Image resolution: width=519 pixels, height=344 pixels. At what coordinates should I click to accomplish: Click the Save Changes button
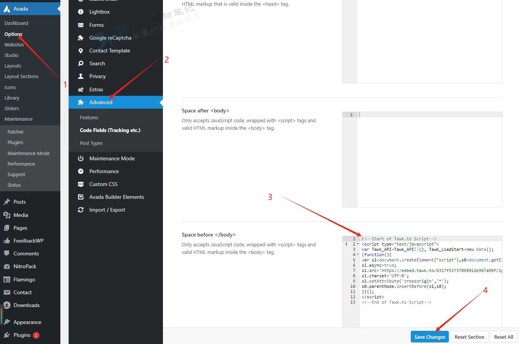point(429,337)
